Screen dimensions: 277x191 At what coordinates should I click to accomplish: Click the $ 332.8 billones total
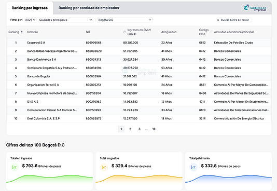coord(220,166)
